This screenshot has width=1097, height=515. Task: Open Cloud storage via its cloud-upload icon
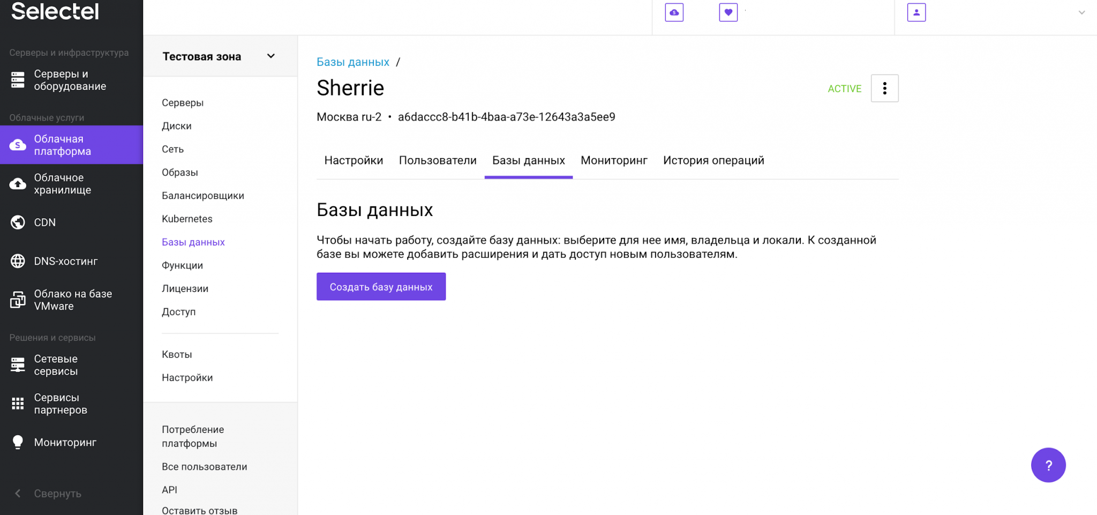coord(18,184)
